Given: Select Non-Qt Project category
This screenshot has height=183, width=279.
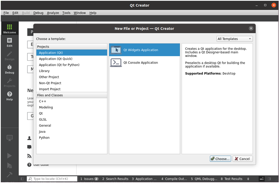Looking at the screenshot, I should click(72, 83).
